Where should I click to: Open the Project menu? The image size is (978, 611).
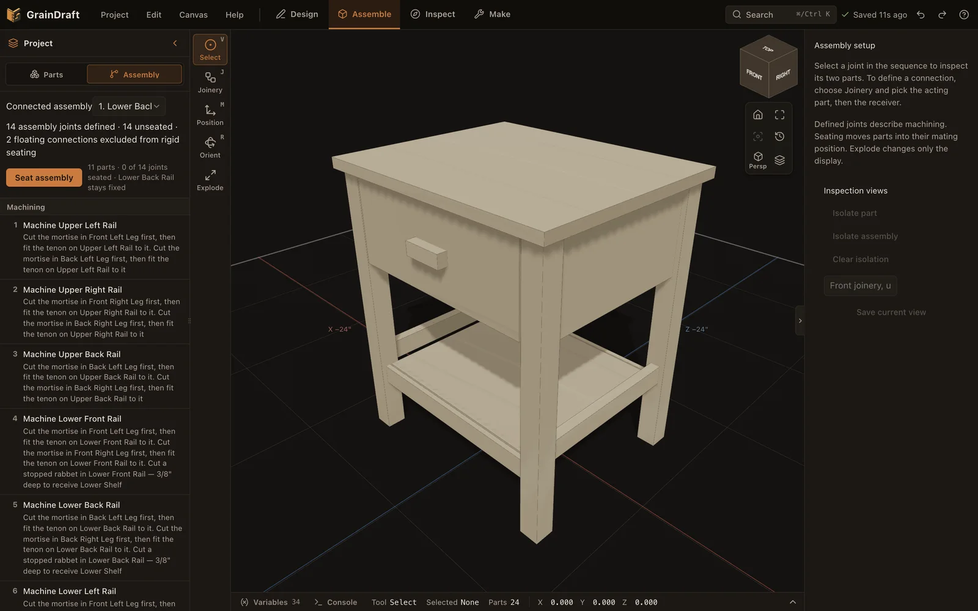click(x=114, y=15)
